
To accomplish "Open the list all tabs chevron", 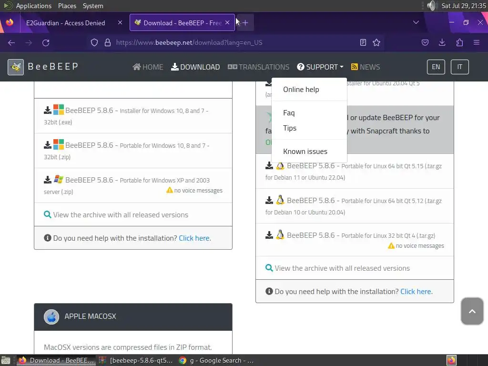I will [416, 22].
